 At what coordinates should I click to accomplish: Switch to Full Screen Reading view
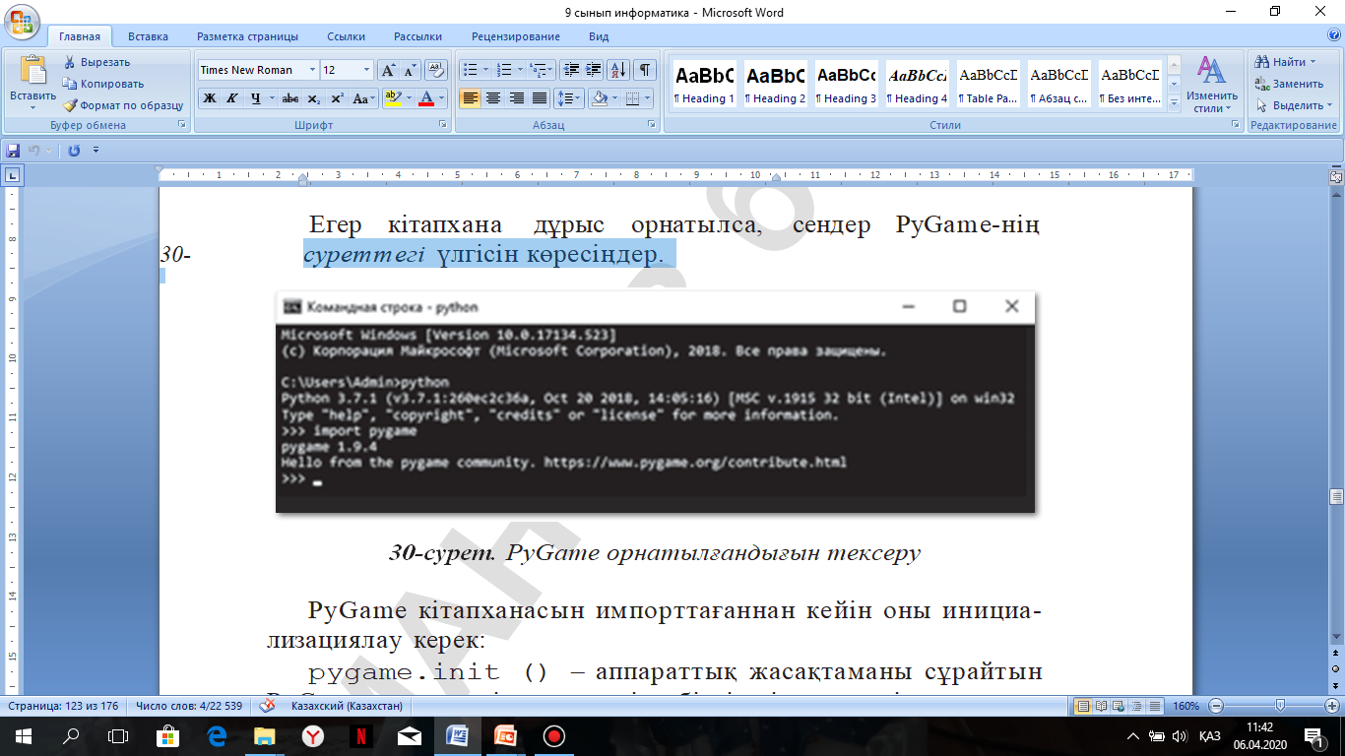coord(1100,706)
